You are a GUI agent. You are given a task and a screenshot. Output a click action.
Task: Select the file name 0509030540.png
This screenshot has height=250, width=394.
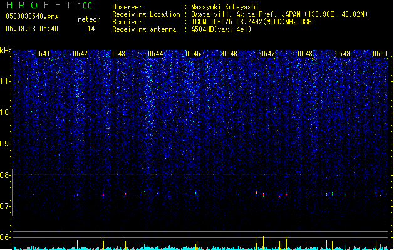[32, 16]
